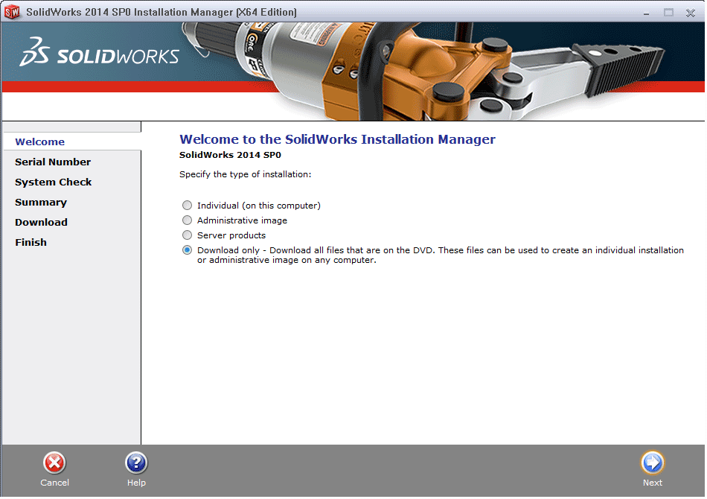Click the blue Next arrow icon

652,463
